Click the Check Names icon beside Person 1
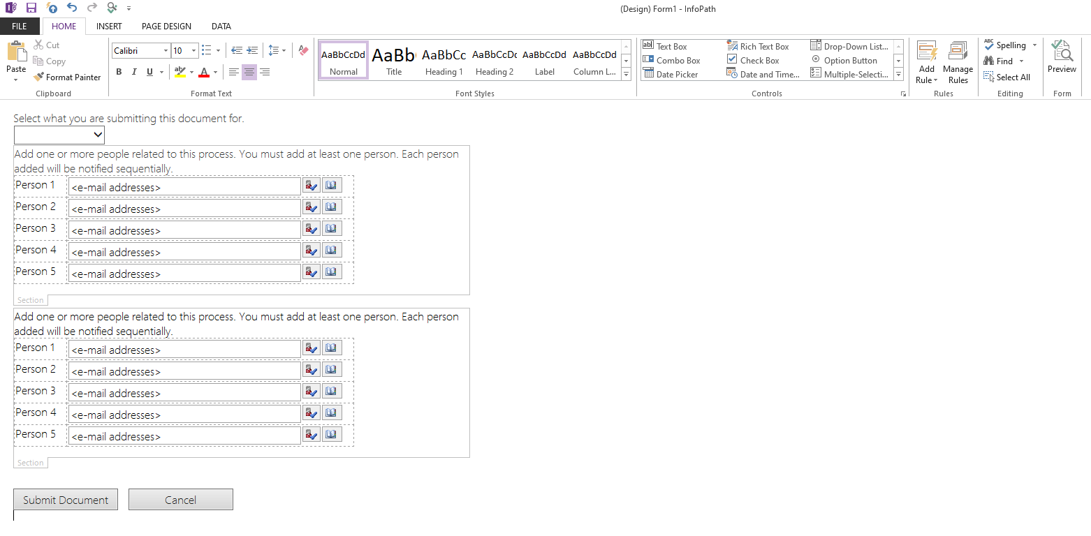1091x536 pixels. click(x=311, y=185)
